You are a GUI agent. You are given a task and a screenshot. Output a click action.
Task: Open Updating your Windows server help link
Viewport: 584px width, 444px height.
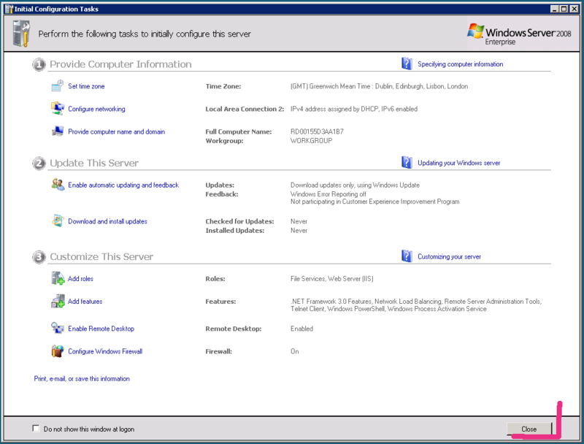tap(459, 163)
